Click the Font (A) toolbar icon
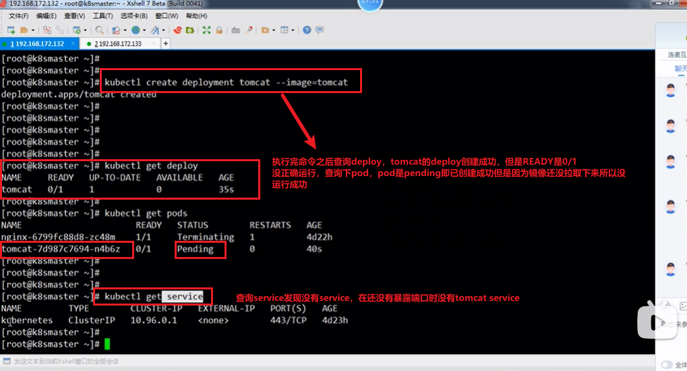This screenshot has height=371, width=687. 155,30
